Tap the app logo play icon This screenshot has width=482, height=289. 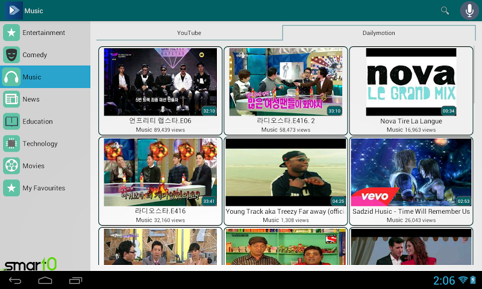pos(14,10)
